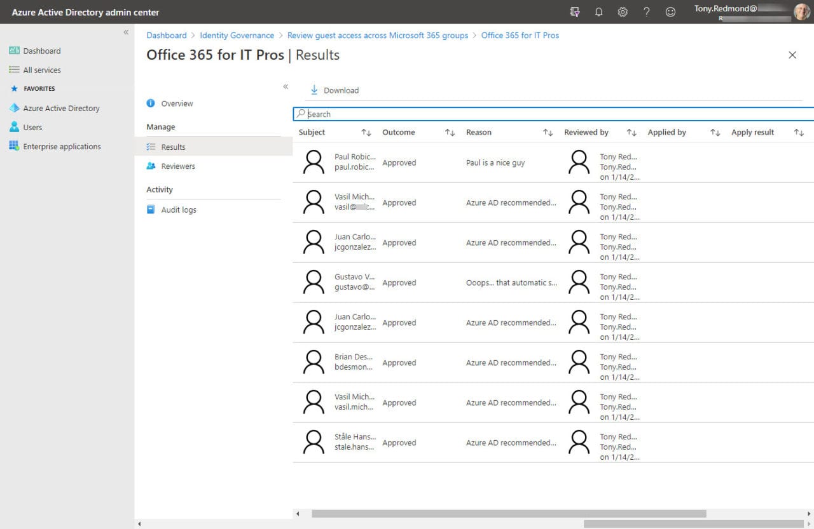Screen dimensions: 814x529
Task: Sort by Apply result column
Action: tap(799, 133)
